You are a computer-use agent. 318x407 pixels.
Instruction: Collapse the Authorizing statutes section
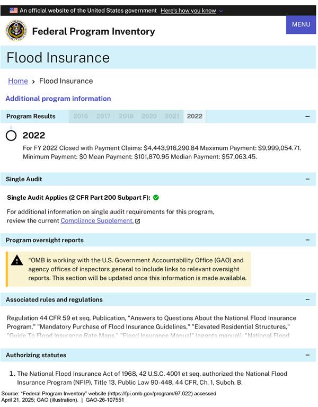click(307, 355)
